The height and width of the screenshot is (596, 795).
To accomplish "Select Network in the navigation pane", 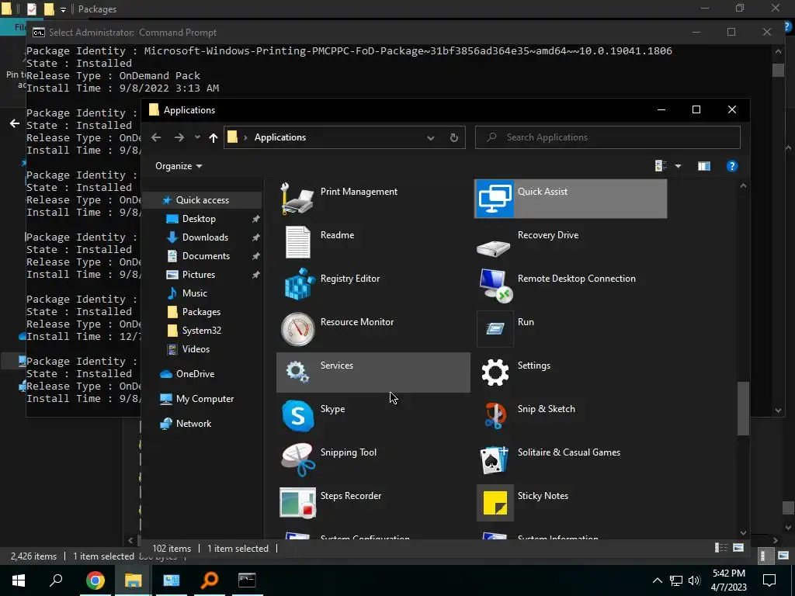I will (193, 424).
